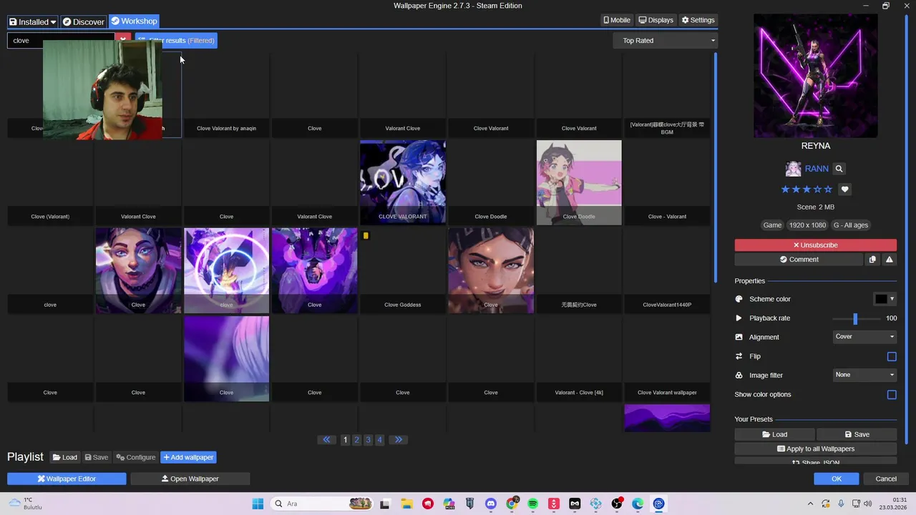Clear the clove search with red X

point(123,41)
